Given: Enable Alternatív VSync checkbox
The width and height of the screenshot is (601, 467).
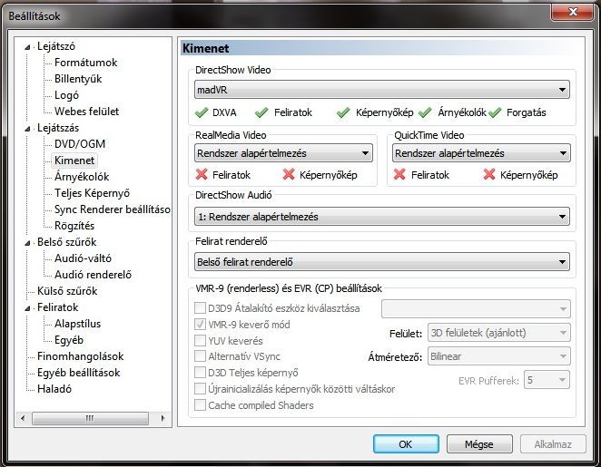Looking at the screenshot, I should click(x=200, y=356).
